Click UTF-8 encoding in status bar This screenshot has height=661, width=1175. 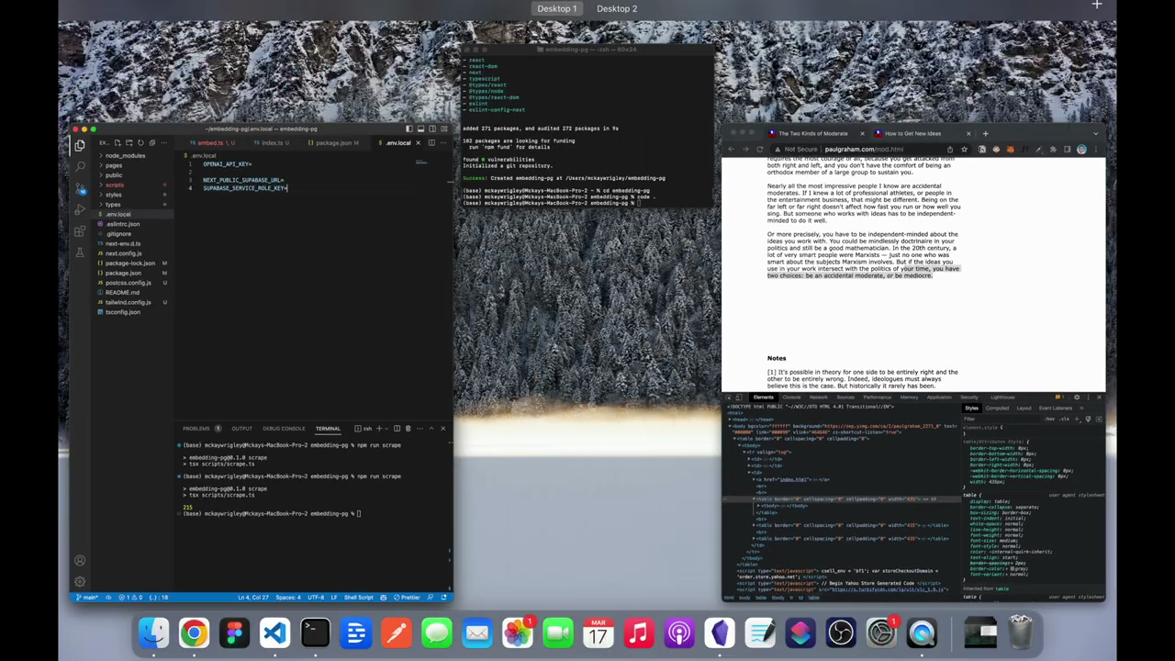pyautogui.click(x=316, y=597)
